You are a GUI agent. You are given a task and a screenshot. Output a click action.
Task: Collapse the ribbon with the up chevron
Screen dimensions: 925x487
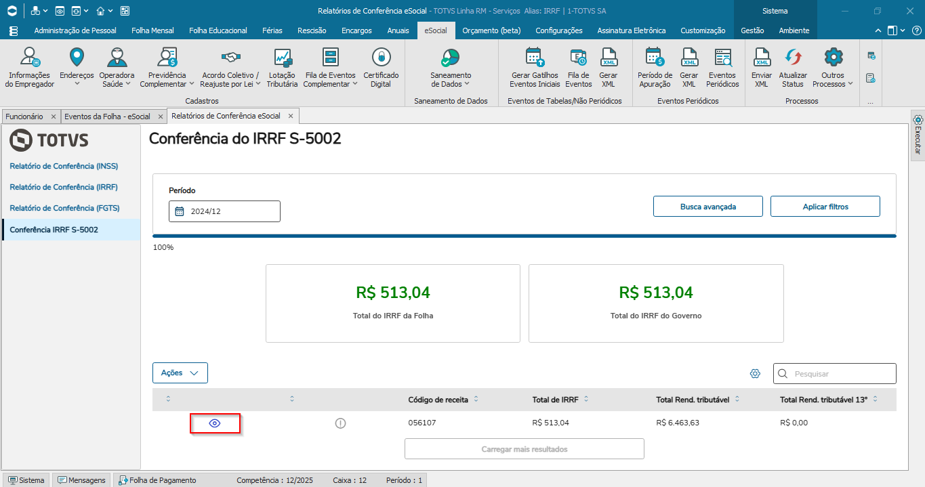pyautogui.click(x=878, y=30)
